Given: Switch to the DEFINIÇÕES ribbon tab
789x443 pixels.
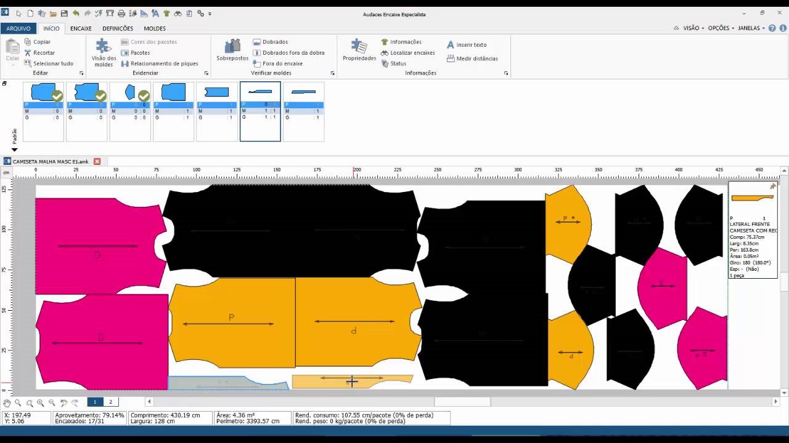Looking at the screenshot, I should coord(118,28).
